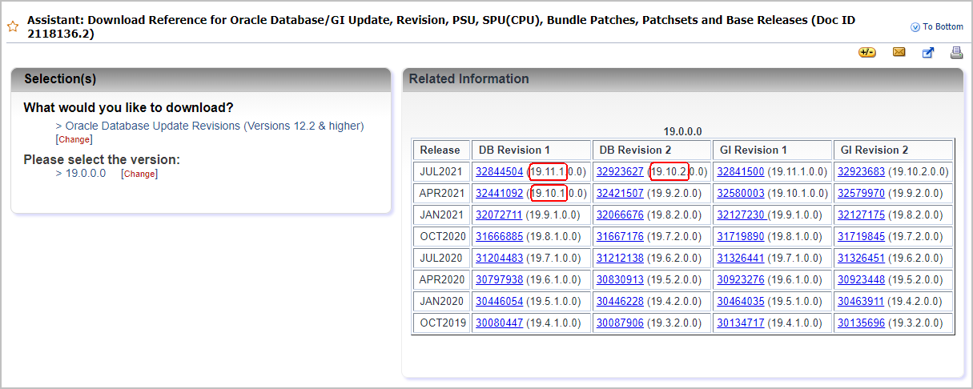This screenshot has height=389, width=973.
Task: Open patch 31719845 link
Action: 861,236
